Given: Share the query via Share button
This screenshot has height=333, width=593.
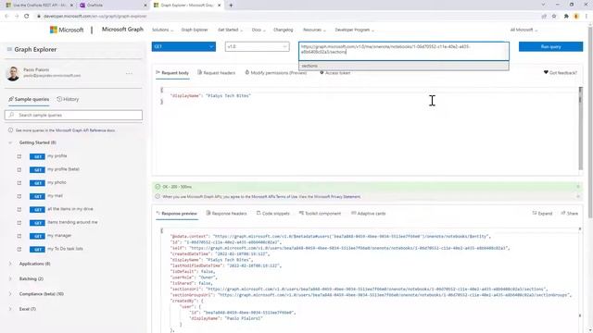Looking at the screenshot, I should coord(569,214).
